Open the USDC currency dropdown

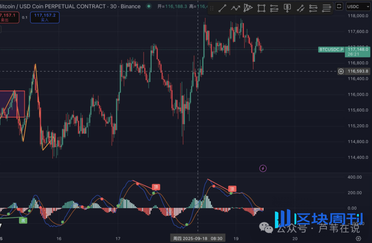click(x=358, y=7)
